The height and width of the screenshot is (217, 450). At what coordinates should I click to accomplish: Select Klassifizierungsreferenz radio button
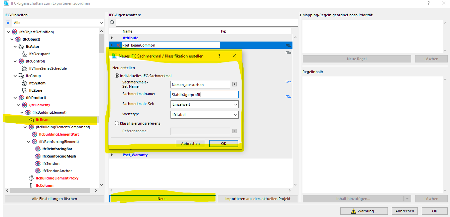click(x=117, y=123)
